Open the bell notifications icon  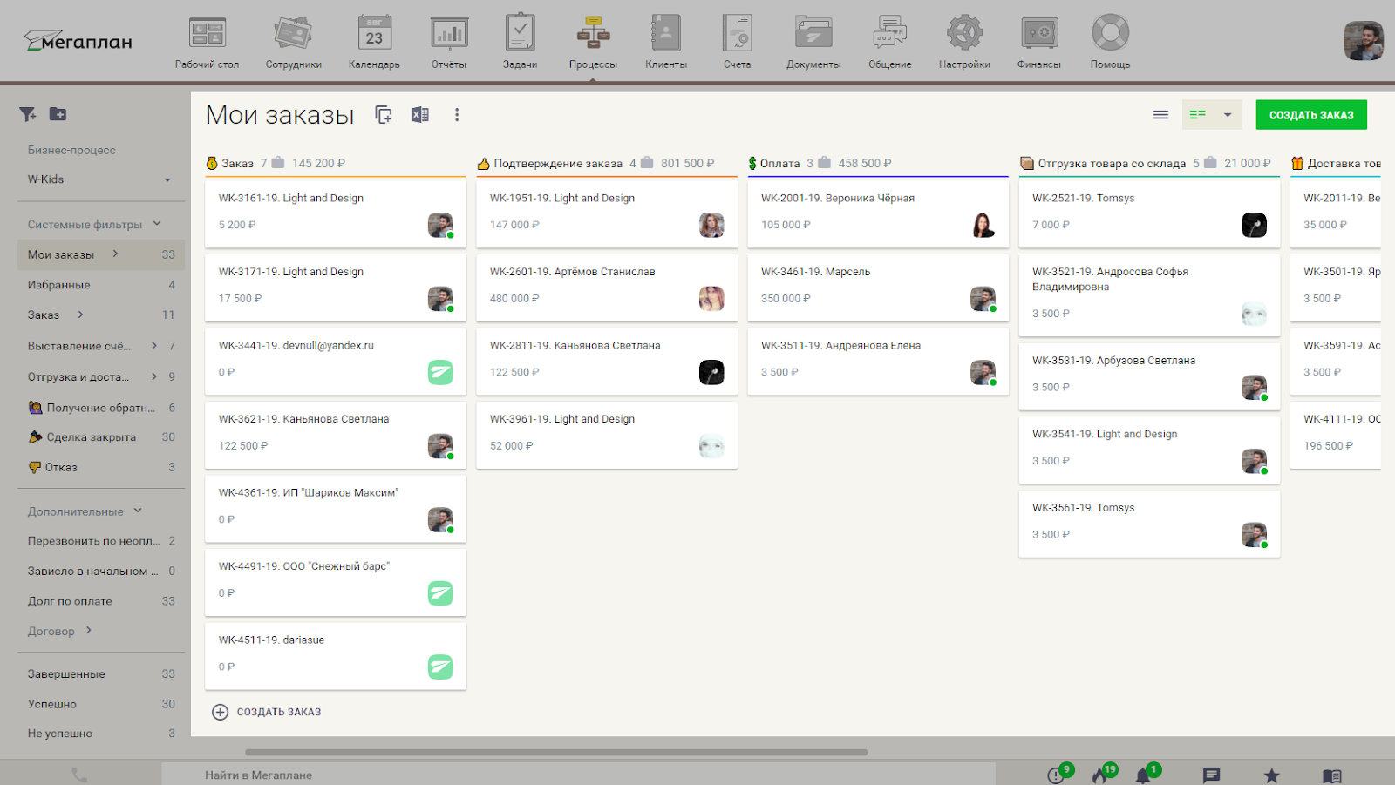point(1143,775)
